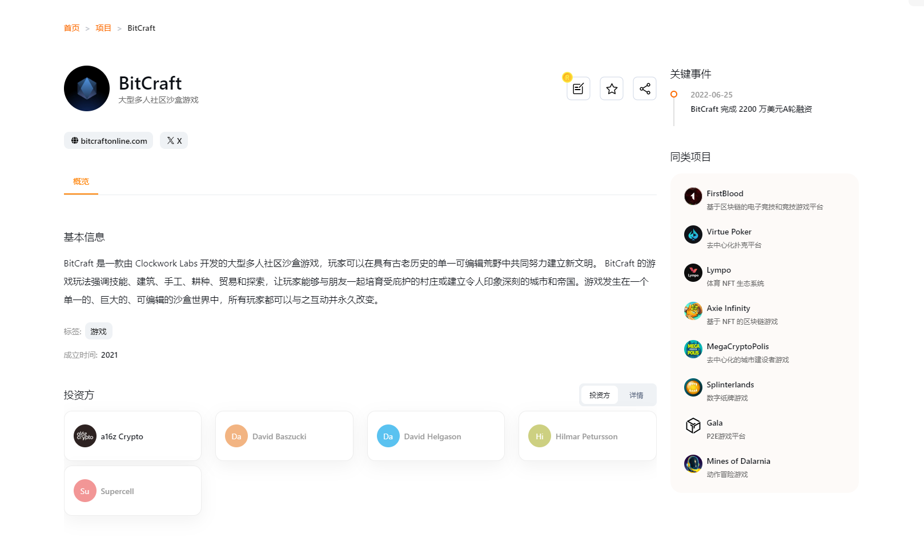924x542 pixels.
Task: Open the David Helgason investor name
Action: 432,436
